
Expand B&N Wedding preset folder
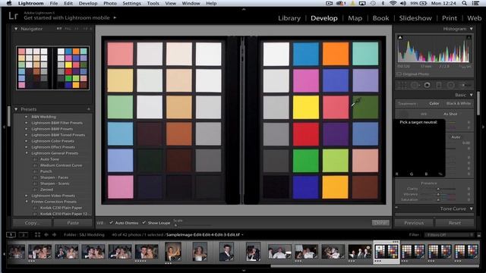click(26, 117)
